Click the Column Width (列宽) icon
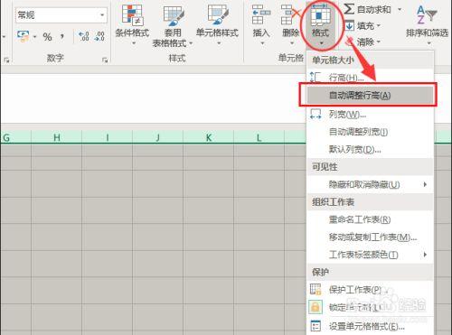Viewport: 452px width, 335px height. coord(315,114)
